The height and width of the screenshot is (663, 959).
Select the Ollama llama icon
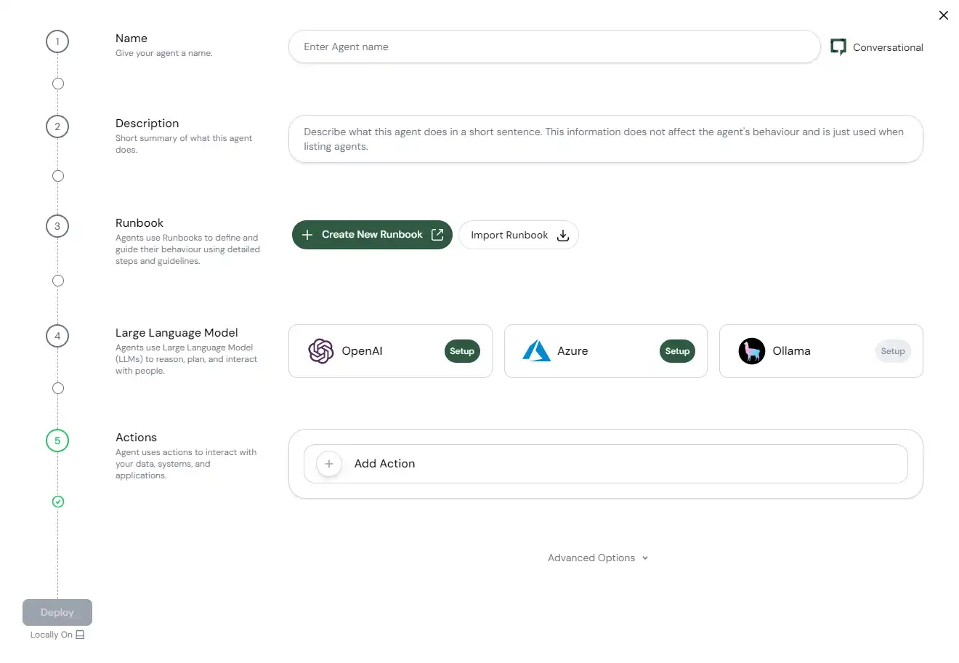pyautogui.click(x=752, y=351)
